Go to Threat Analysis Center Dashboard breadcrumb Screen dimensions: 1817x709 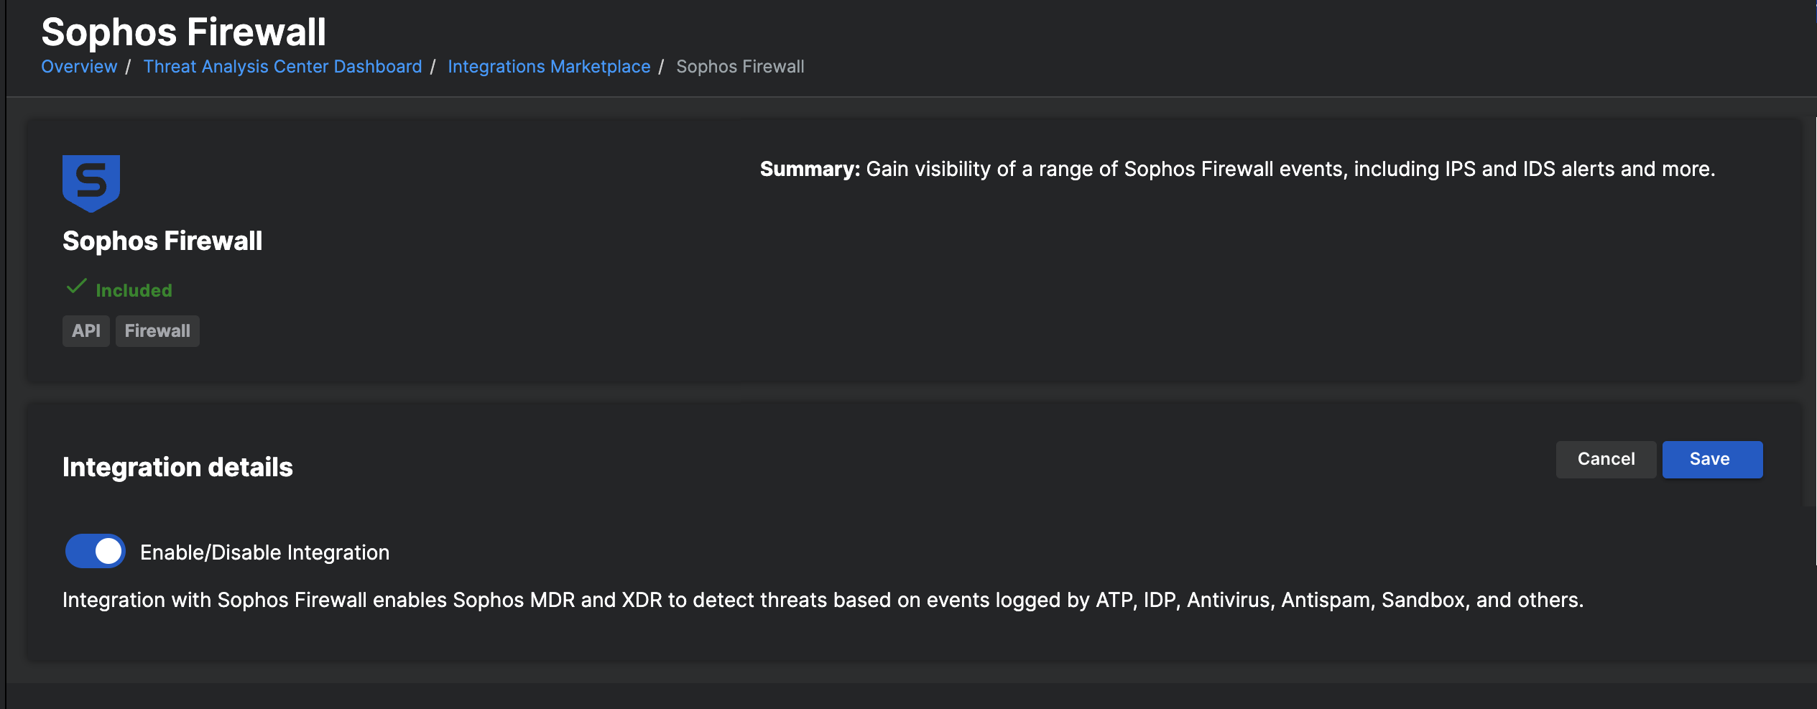[x=282, y=67]
